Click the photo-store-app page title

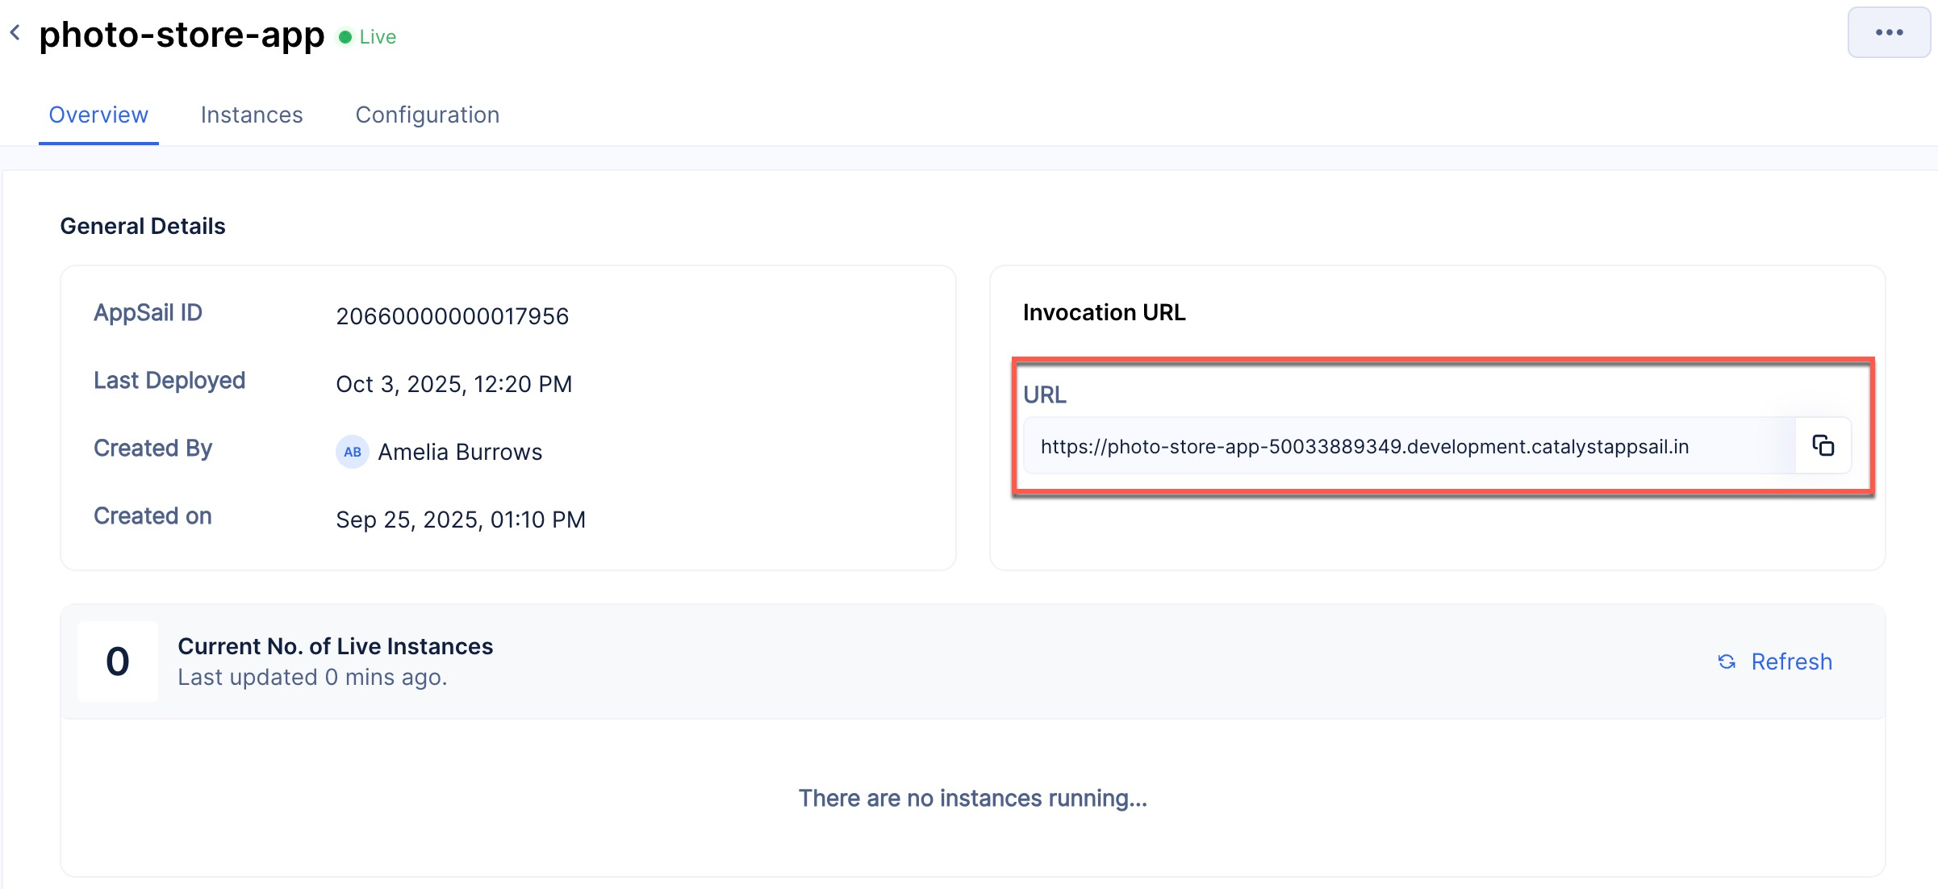pos(182,35)
